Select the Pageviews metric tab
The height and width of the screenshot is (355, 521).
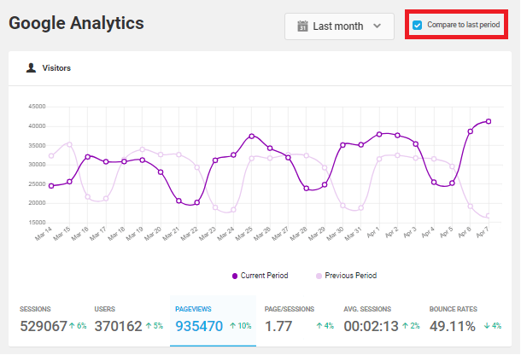coord(213,321)
